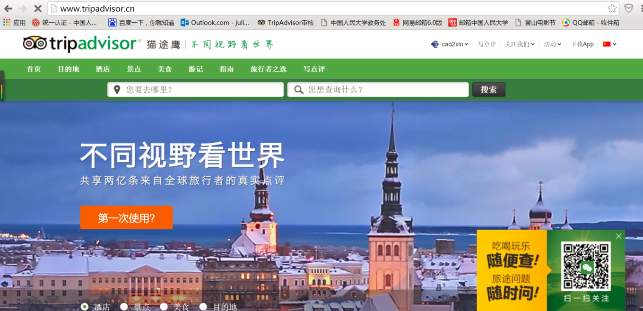Open QQ邮箱 收件箱 bookmark
643x311 pixels.
tap(591, 22)
